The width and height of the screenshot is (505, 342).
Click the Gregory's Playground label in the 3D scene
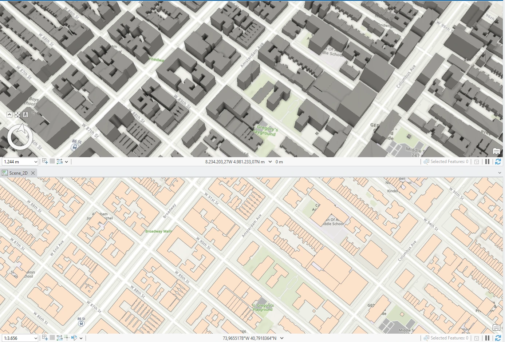coord(266,131)
